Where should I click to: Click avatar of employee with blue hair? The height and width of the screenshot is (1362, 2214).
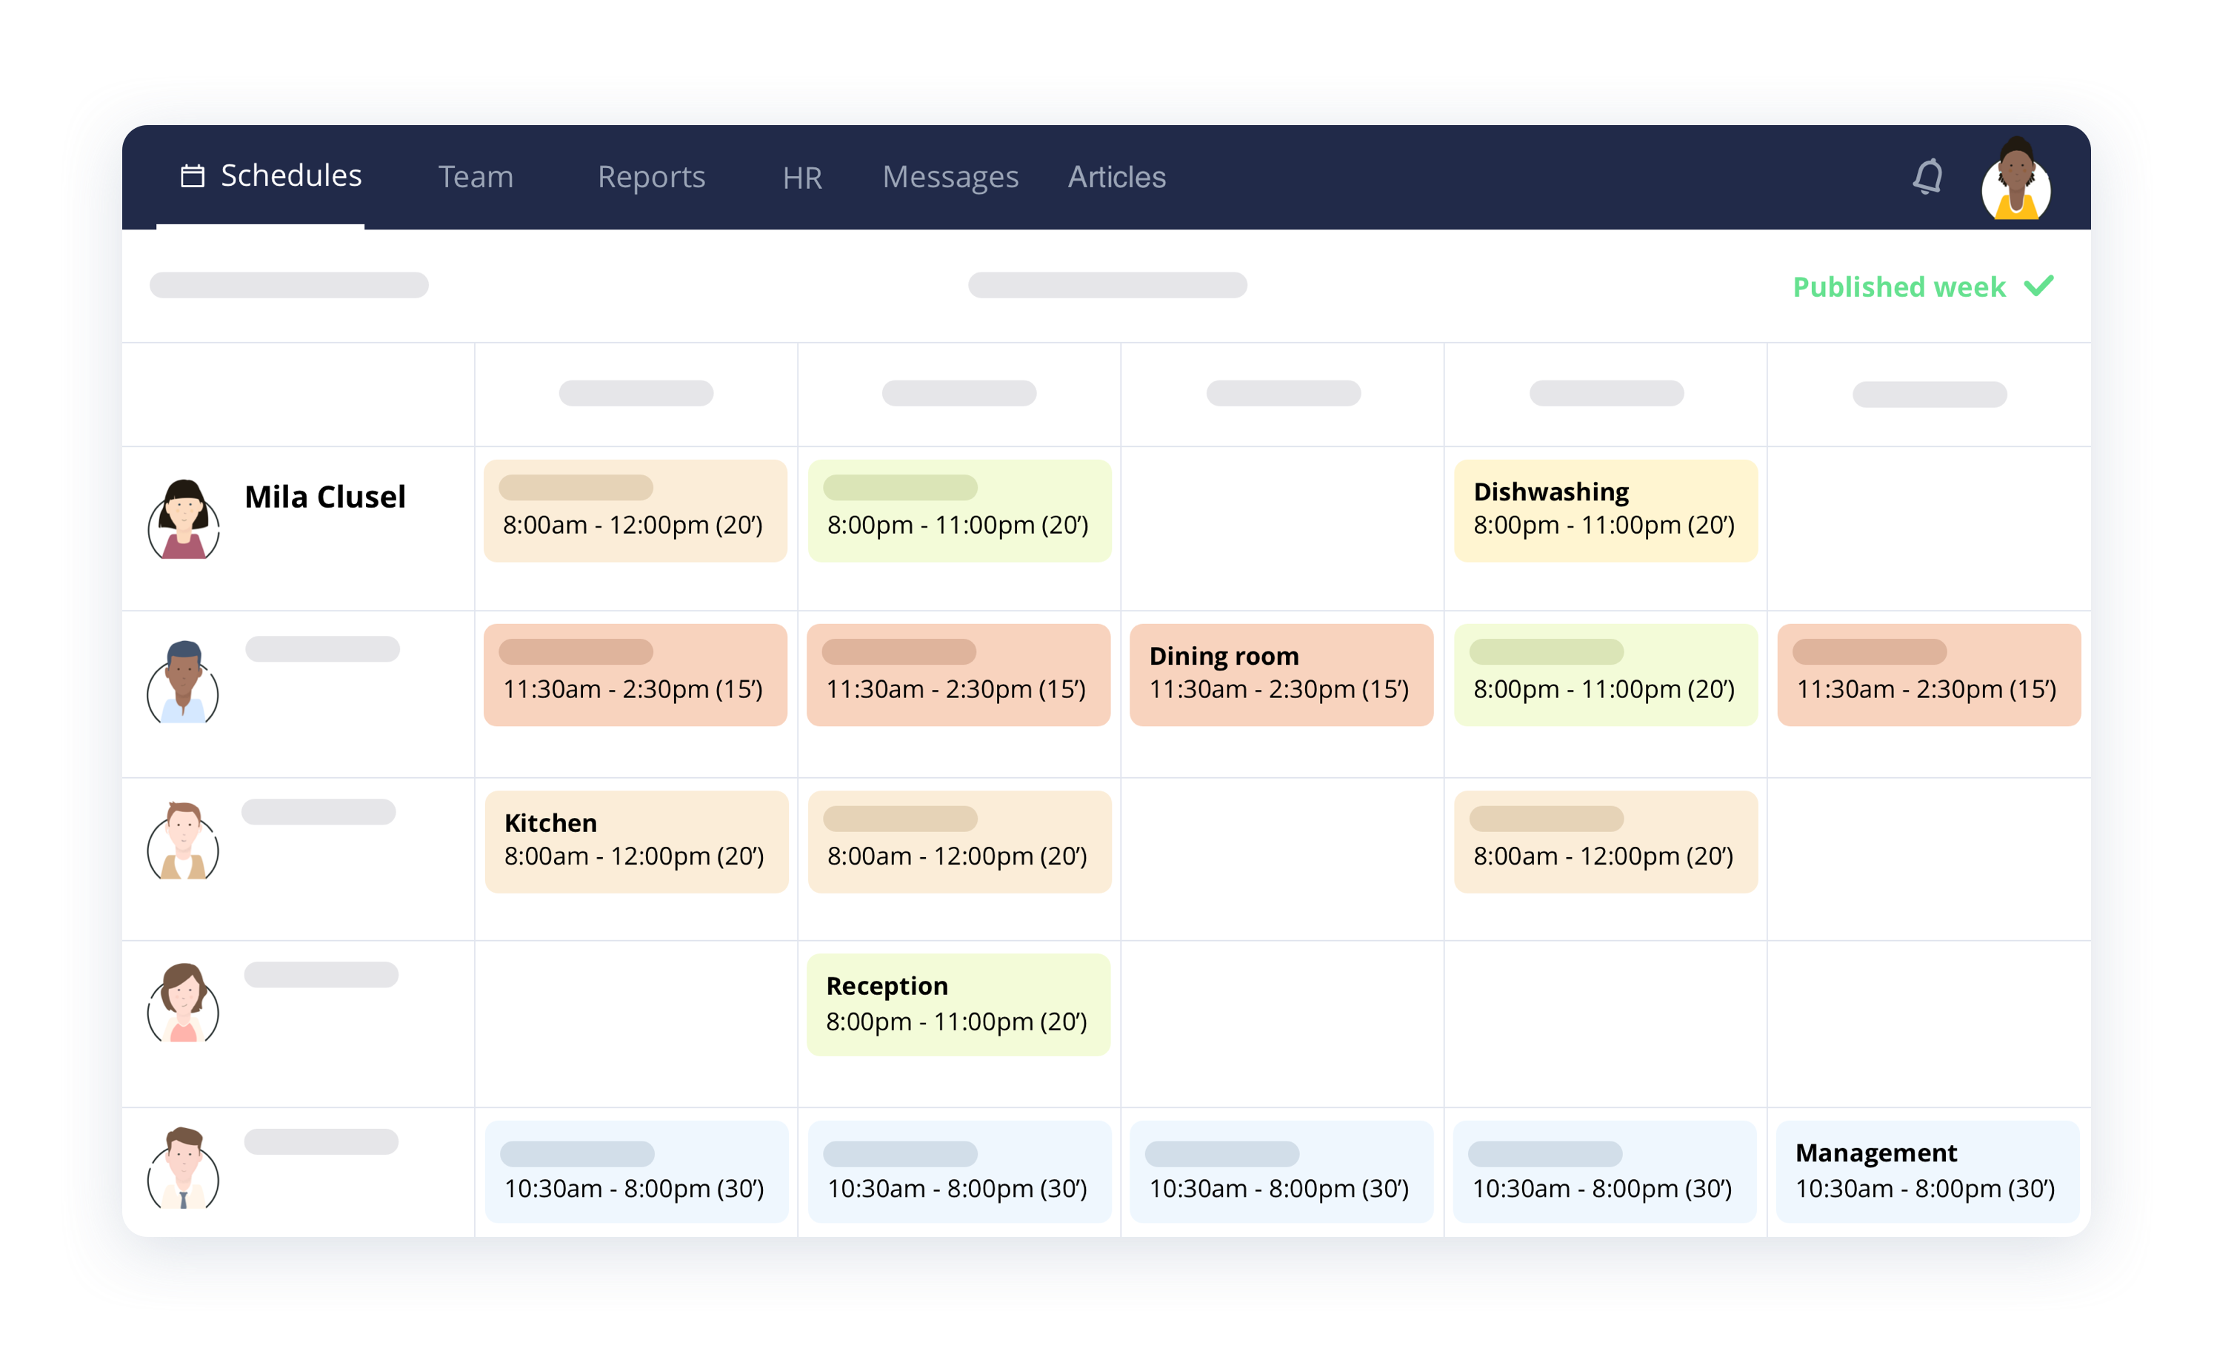(x=184, y=682)
